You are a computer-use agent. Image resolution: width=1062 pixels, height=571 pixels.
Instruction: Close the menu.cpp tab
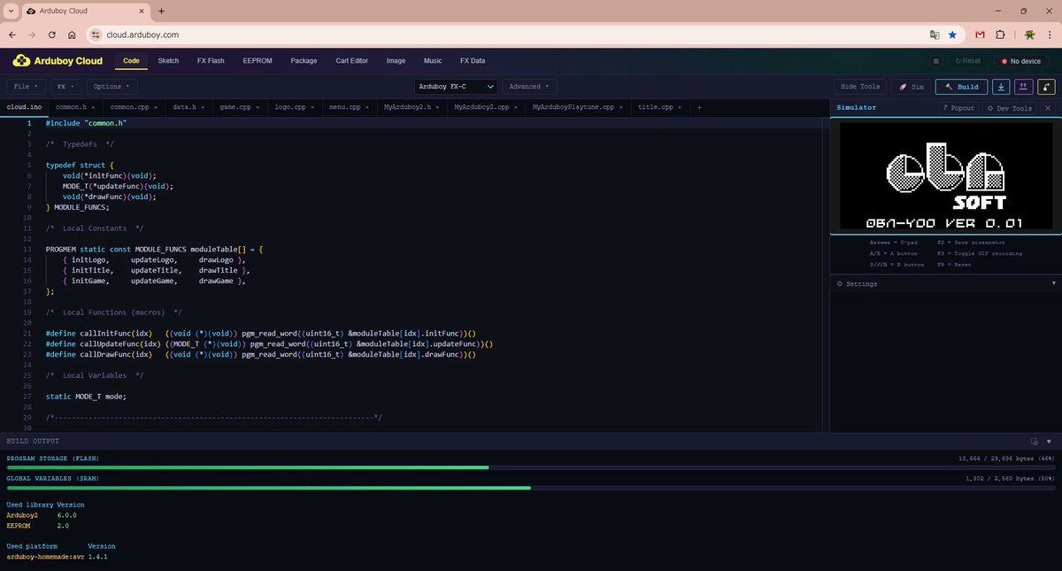point(366,107)
